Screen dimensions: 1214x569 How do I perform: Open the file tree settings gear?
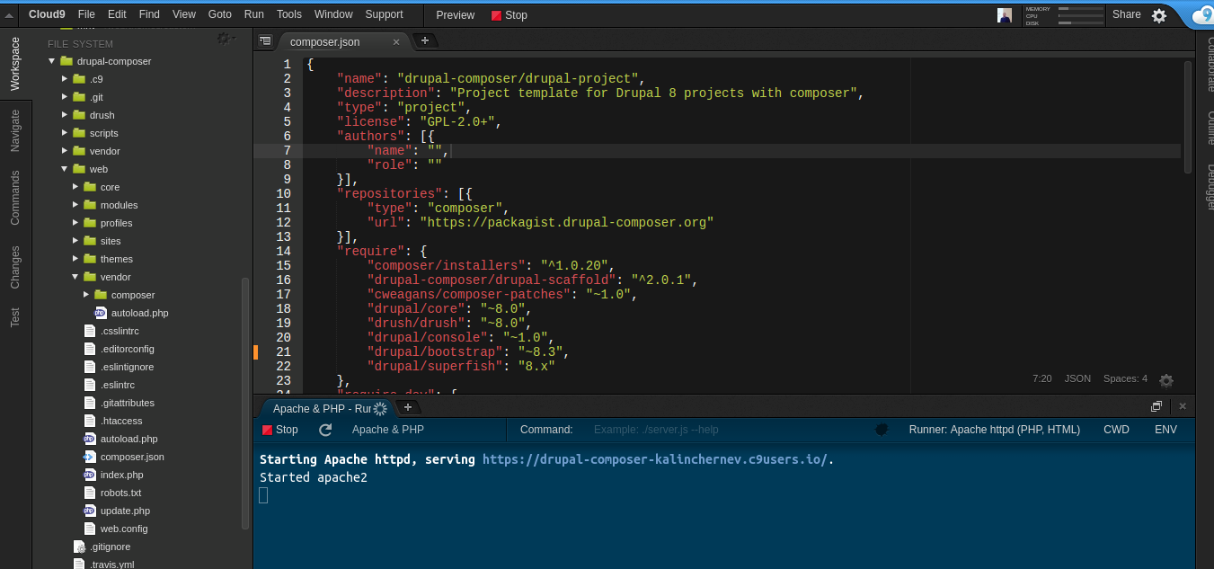(x=224, y=39)
